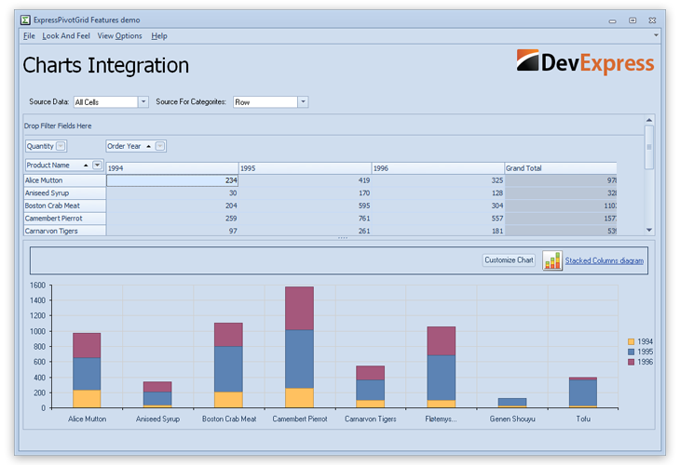Screen dimensions: 680x465
Task: Select the Grand Total column header
Action: coord(561,168)
